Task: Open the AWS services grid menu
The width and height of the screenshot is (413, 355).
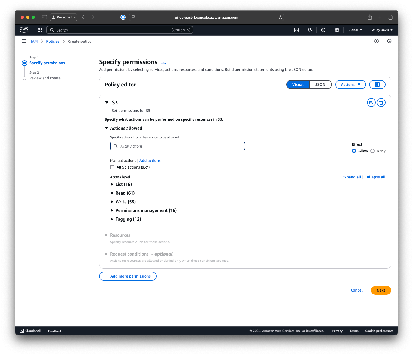Action: [x=40, y=30]
